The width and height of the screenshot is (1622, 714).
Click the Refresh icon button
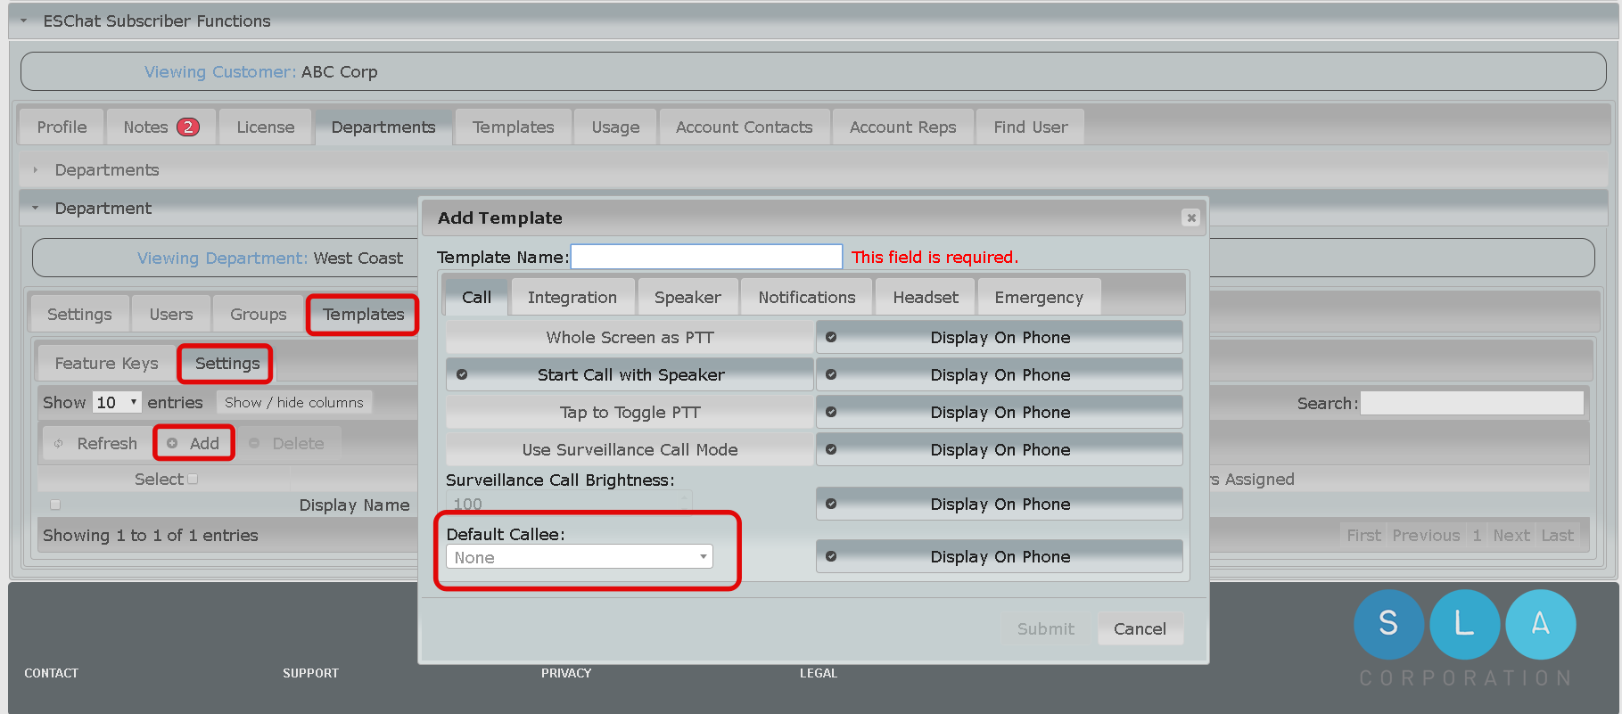59,443
